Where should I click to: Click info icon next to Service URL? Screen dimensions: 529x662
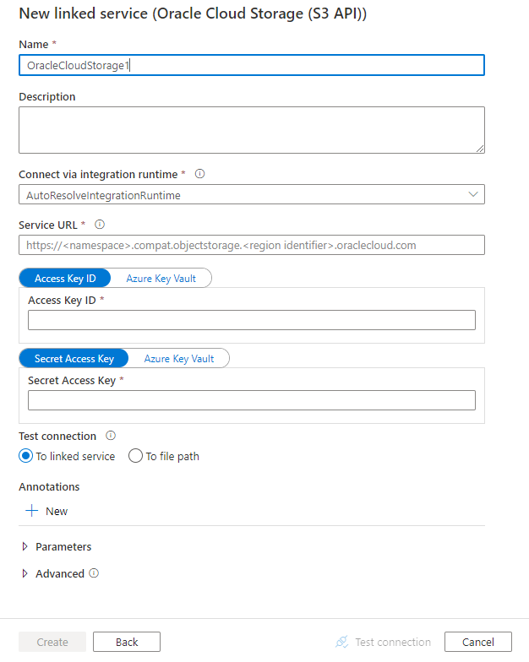(x=100, y=225)
